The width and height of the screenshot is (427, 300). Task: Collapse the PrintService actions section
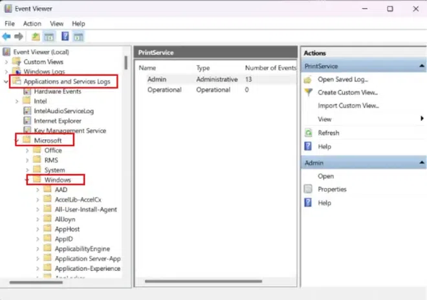click(422, 66)
